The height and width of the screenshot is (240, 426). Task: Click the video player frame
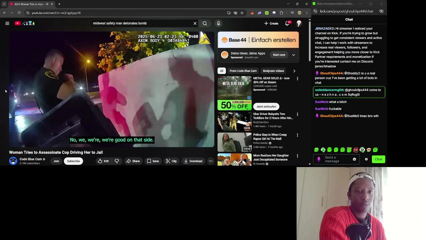click(x=111, y=89)
